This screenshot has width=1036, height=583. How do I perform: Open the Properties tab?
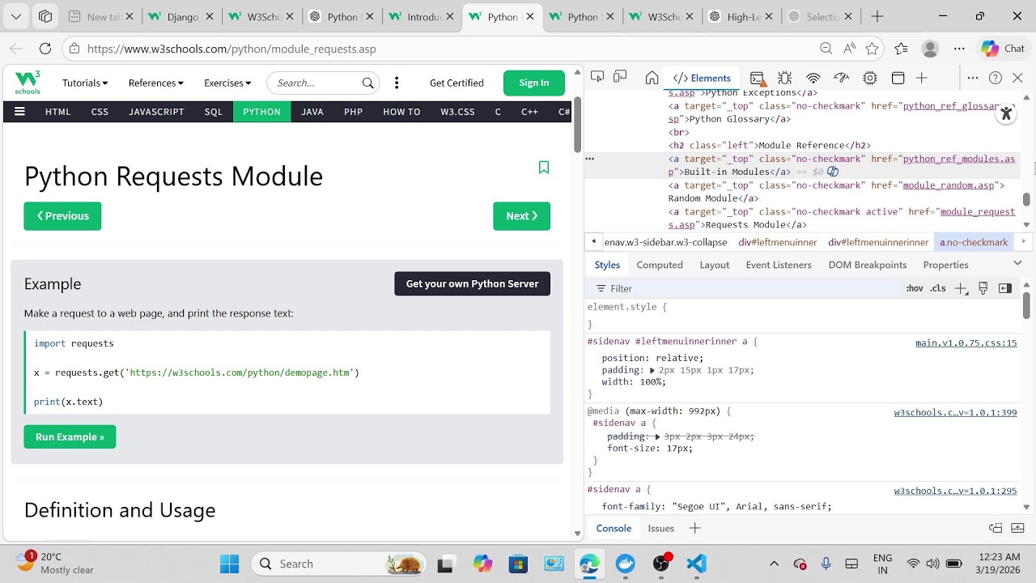pos(945,265)
